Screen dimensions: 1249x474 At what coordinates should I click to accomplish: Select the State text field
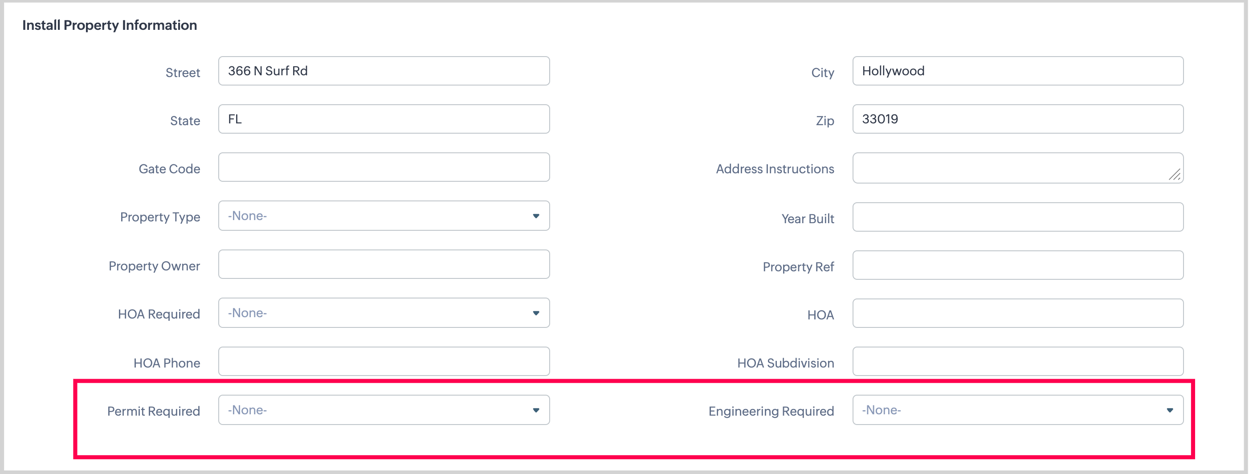[x=384, y=119]
